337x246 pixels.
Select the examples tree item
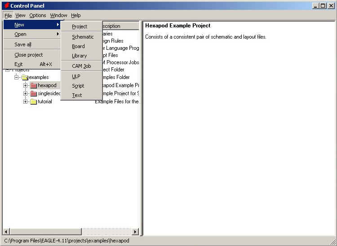pos(39,77)
